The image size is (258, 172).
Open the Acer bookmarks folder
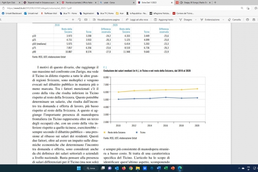120,13
